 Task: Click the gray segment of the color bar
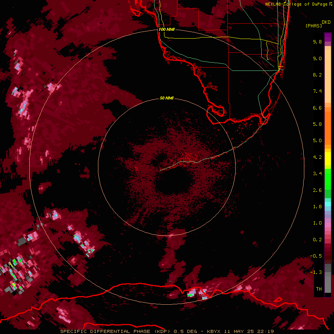coord(328,279)
